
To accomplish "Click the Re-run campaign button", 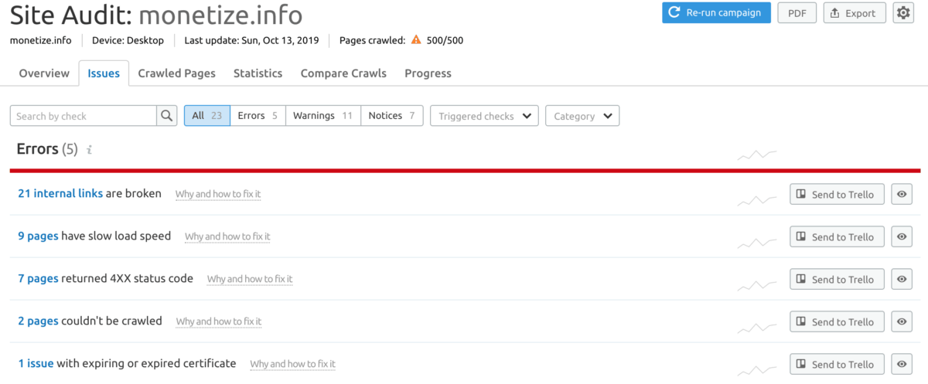I will (x=716, y=12).
